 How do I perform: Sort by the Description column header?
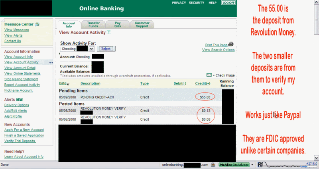tap(91, 84)
